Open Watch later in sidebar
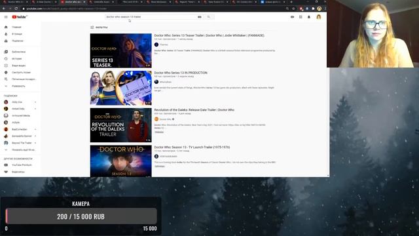 [x=21, y=73]
